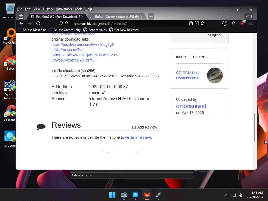
Task: Click the sha256 checksum text
Action: 105,76
